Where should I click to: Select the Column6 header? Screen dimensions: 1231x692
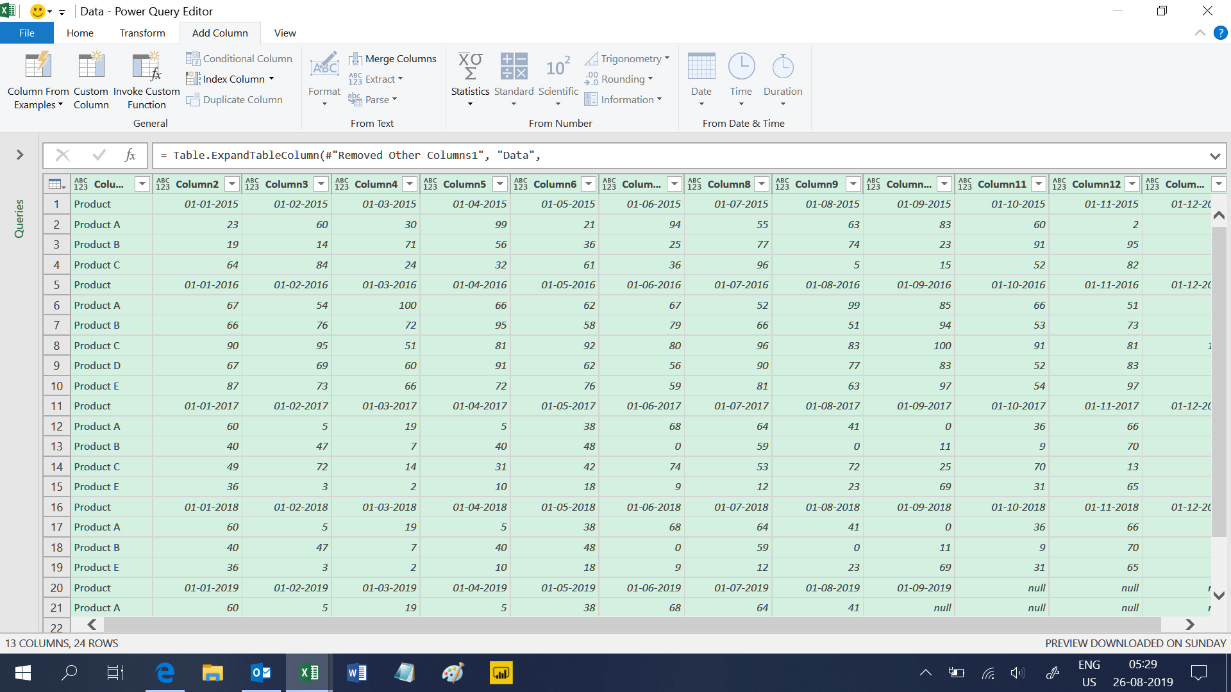[555, 184]
